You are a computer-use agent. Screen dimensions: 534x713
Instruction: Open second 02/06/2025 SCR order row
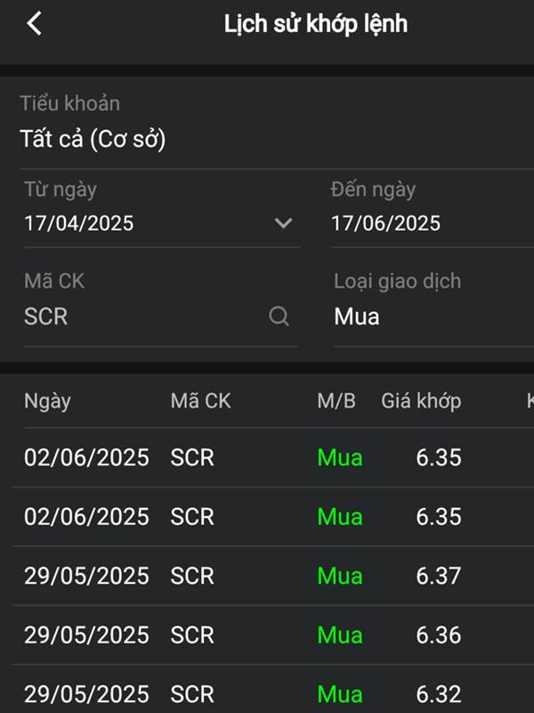273,517
